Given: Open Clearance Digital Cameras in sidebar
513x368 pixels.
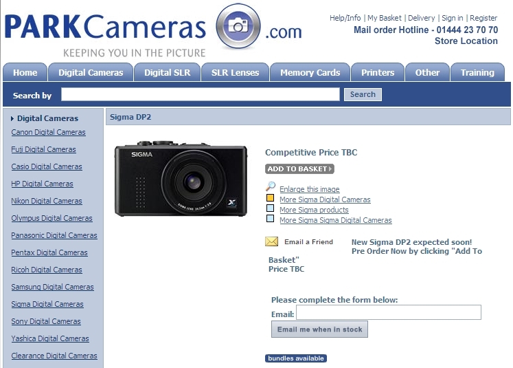Looking at the screenshot, I should [x=54, y=356].
